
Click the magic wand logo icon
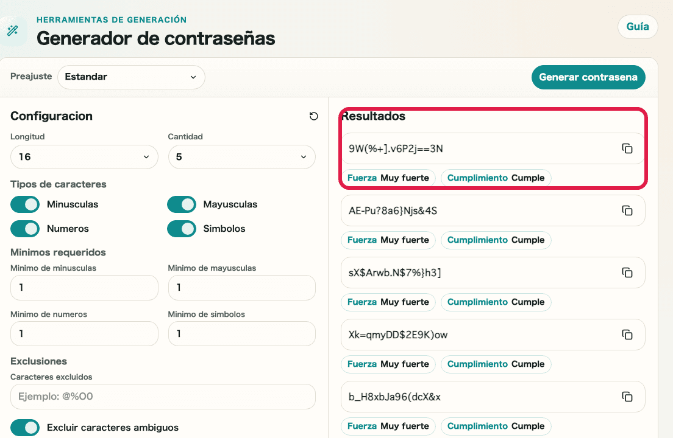click(x=12, y=30)
